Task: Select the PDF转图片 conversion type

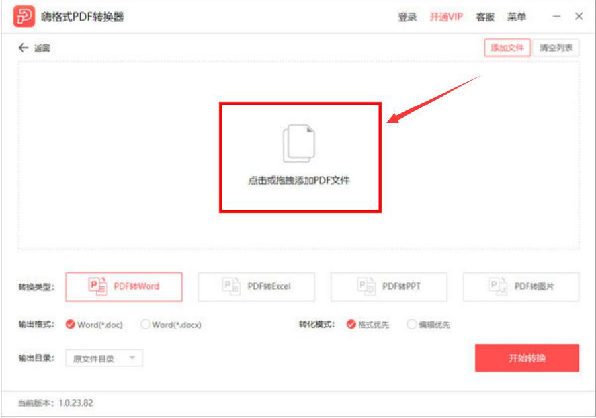Action: (x=521, y=287)
